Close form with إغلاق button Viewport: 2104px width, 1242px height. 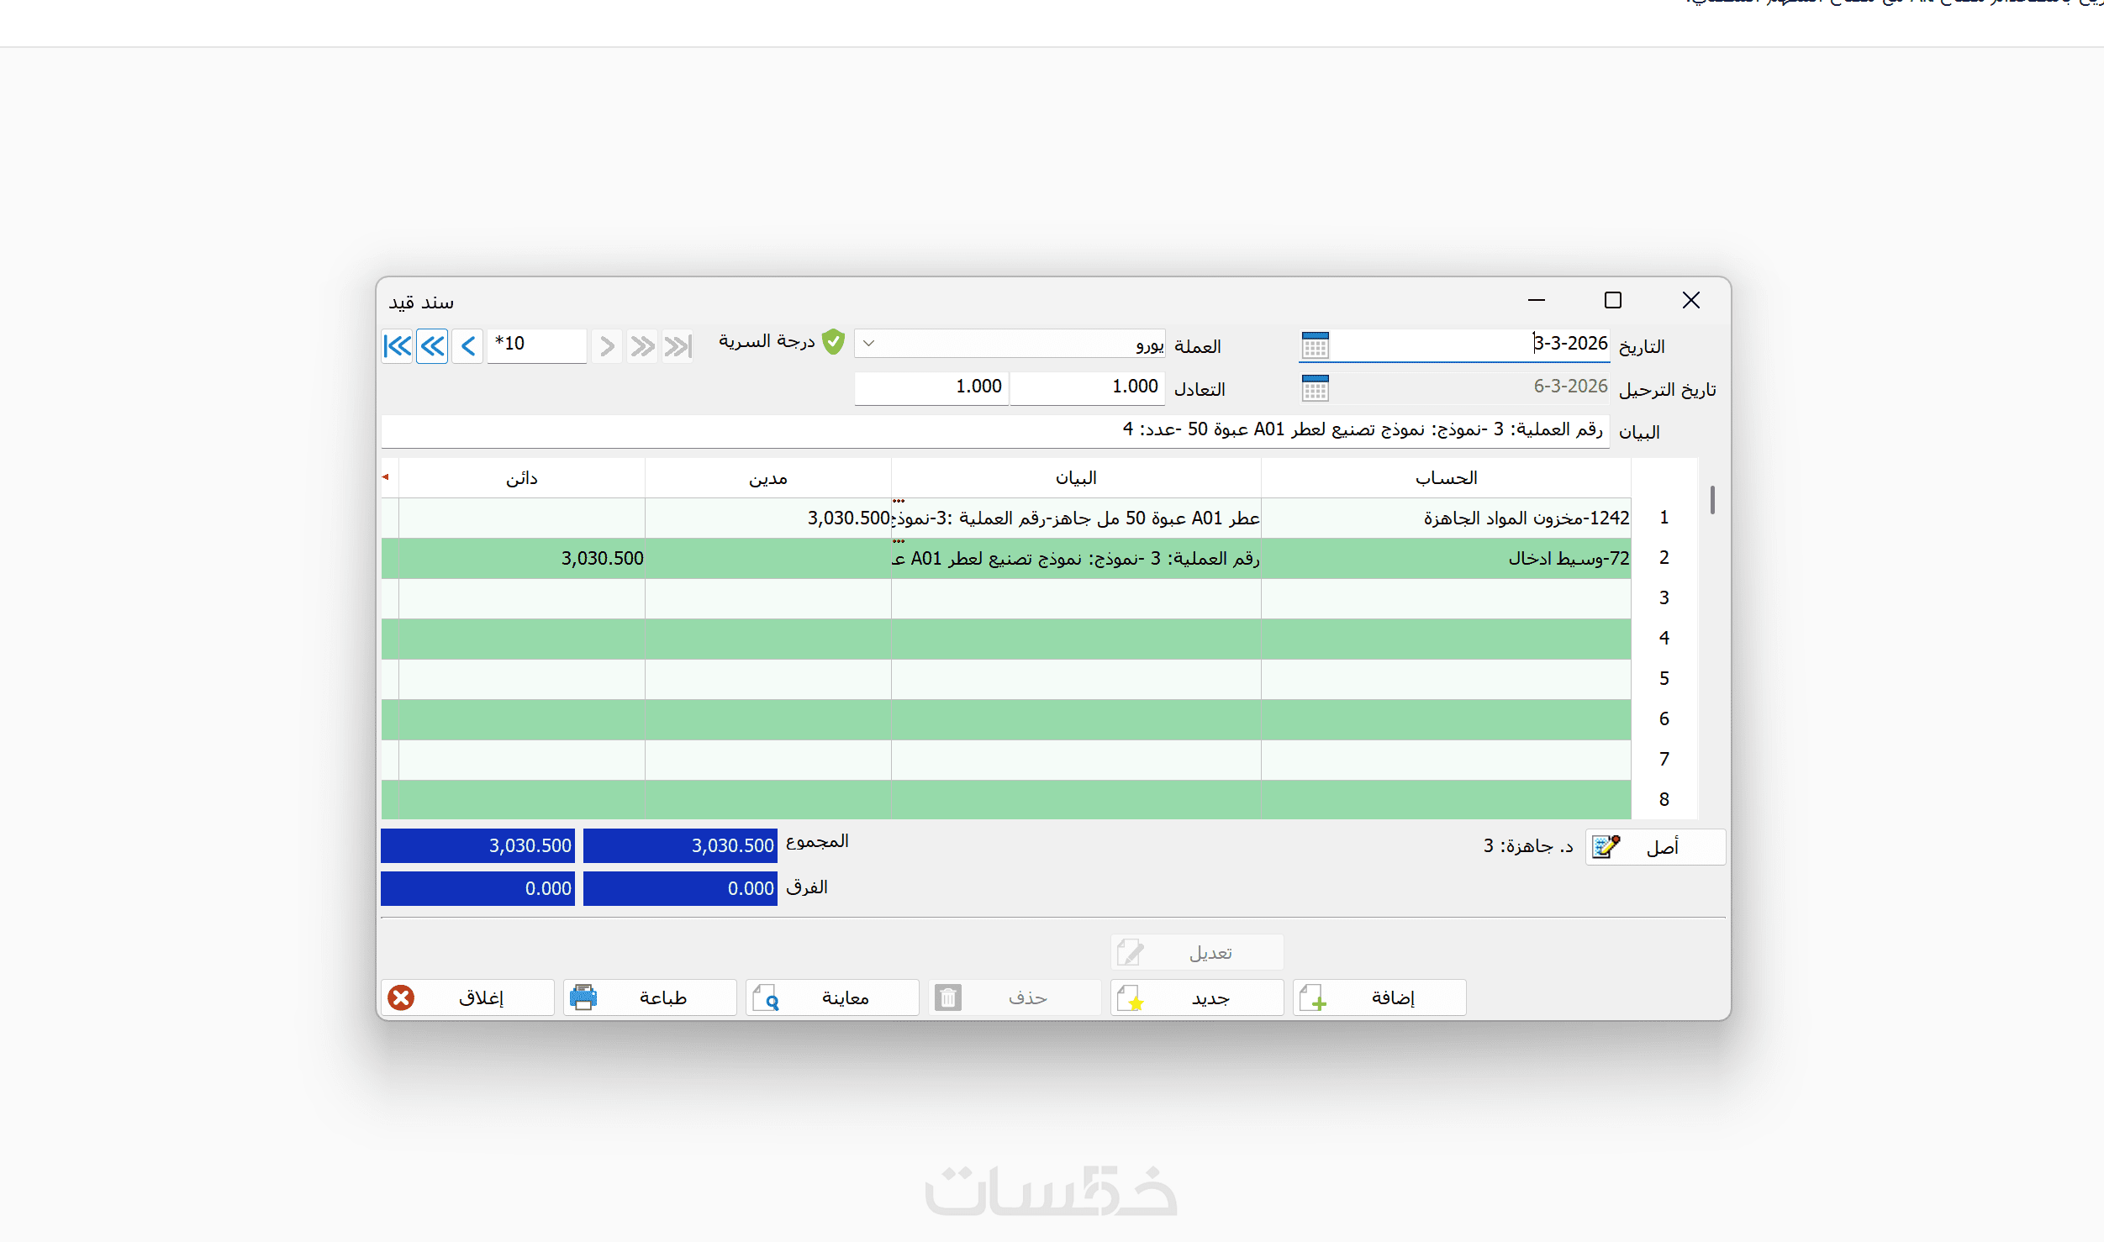467,997
